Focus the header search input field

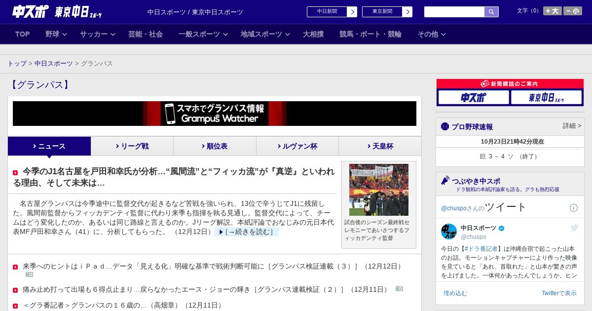454,12
